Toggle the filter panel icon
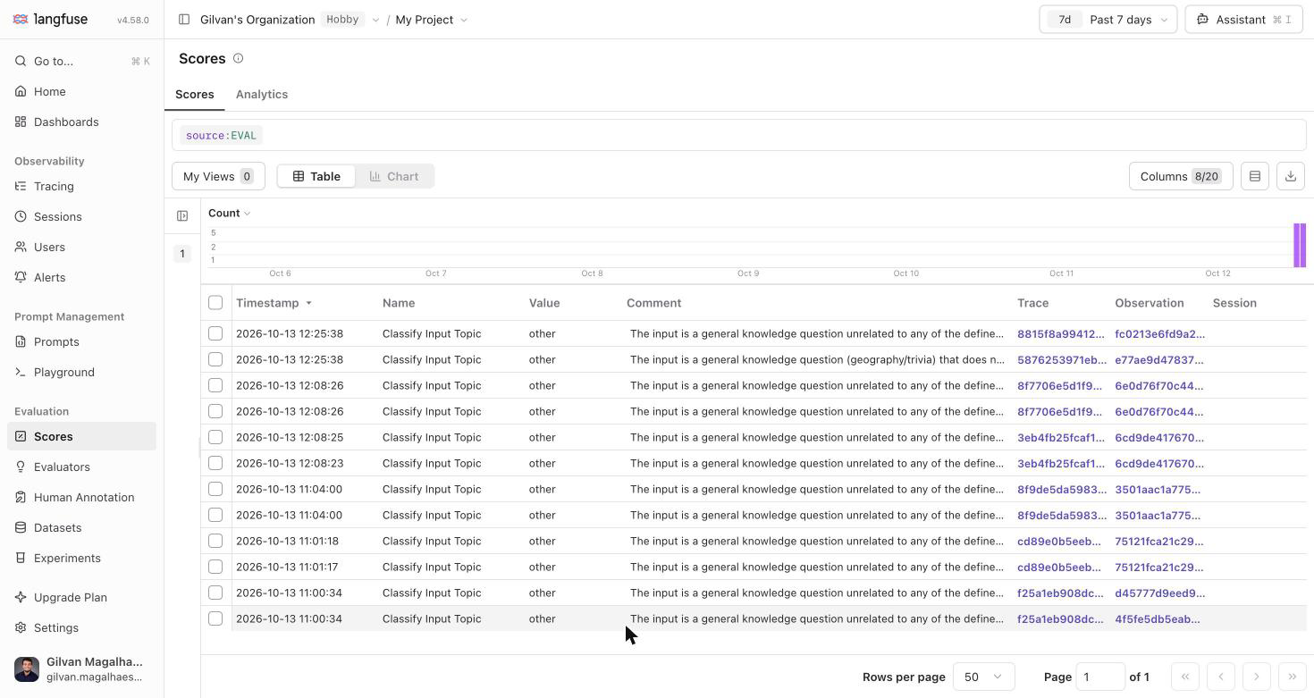1314x698 pixels. [182, 215]
